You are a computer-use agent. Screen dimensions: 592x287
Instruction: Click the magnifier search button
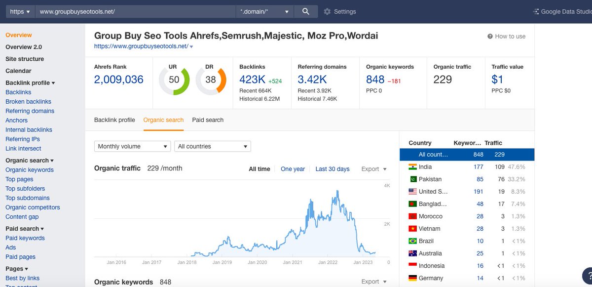click(306, 11)
